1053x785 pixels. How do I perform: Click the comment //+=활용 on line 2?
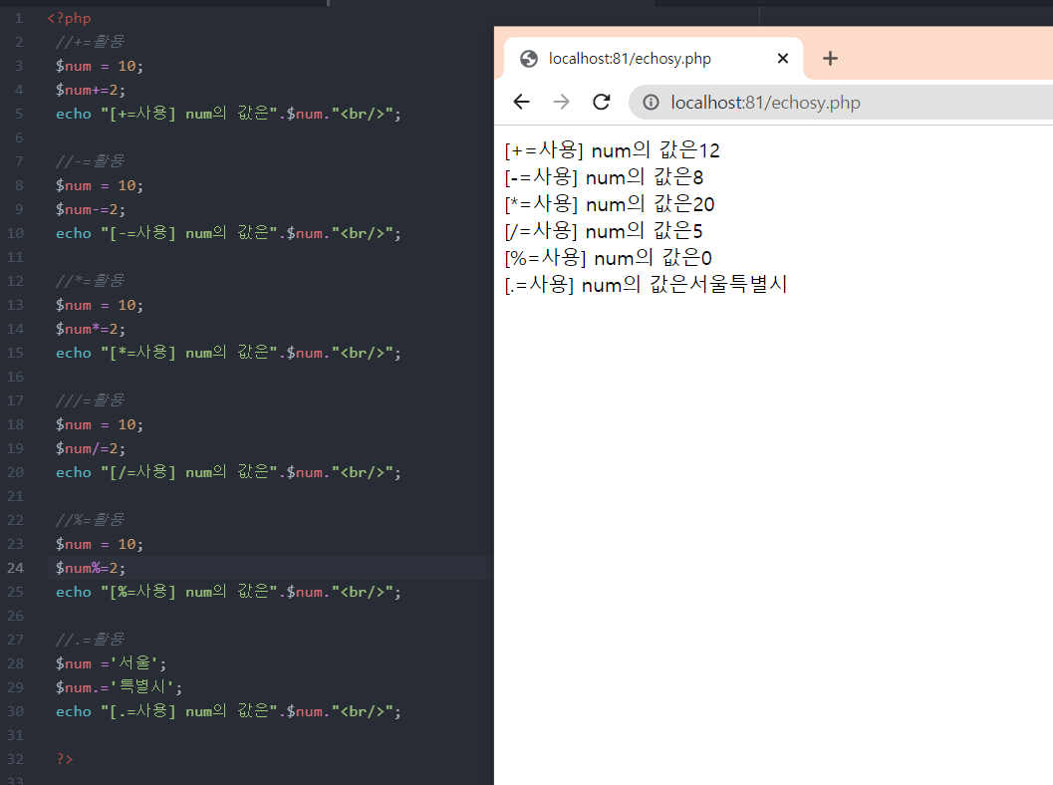pyautogui.click(x=90, y=42)
